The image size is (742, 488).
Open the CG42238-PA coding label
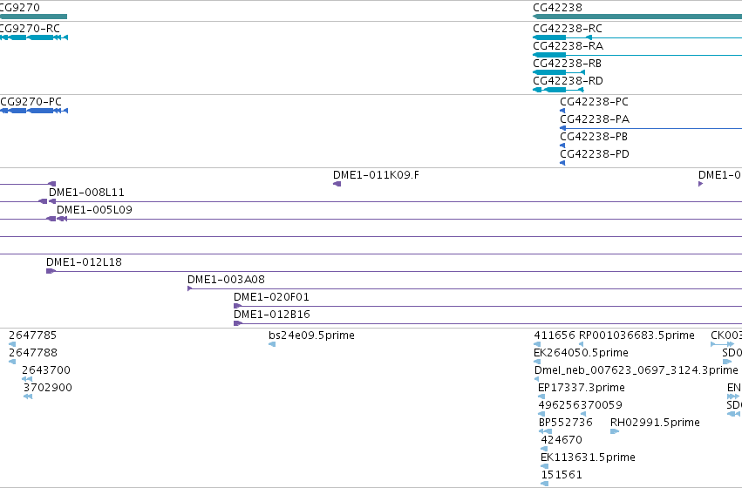595,119
